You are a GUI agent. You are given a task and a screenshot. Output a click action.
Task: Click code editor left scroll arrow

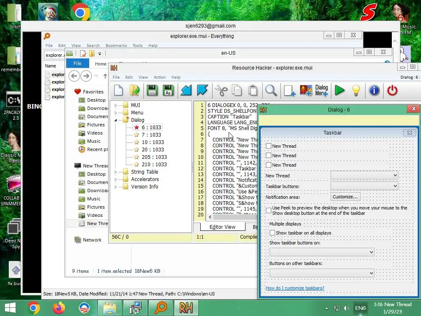tap(210, 216)
